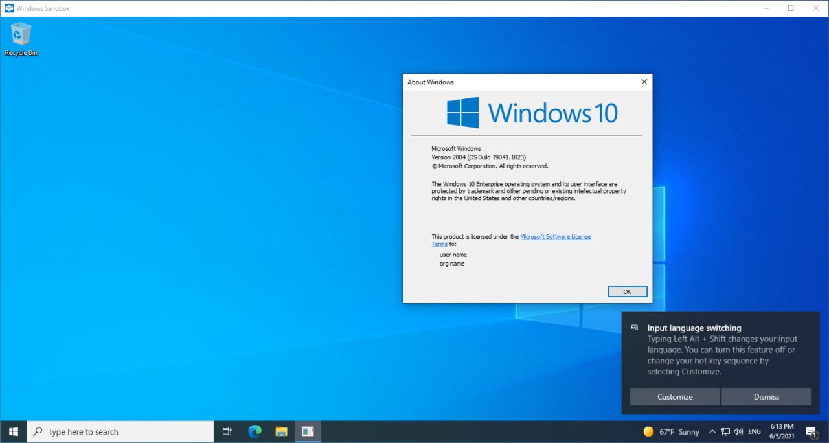Click the Microsoft Windows heading text
This screenshot has width=829, height=443.
click(456, 149)
